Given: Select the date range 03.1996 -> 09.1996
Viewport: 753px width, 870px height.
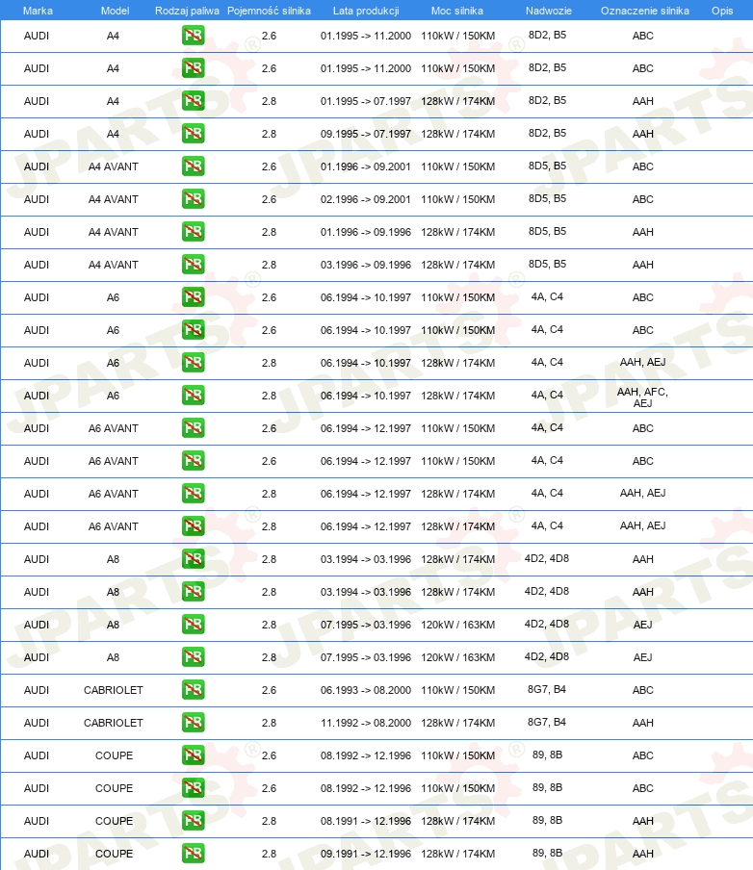Looking at the screenshot, I should (x=366, y=265).
